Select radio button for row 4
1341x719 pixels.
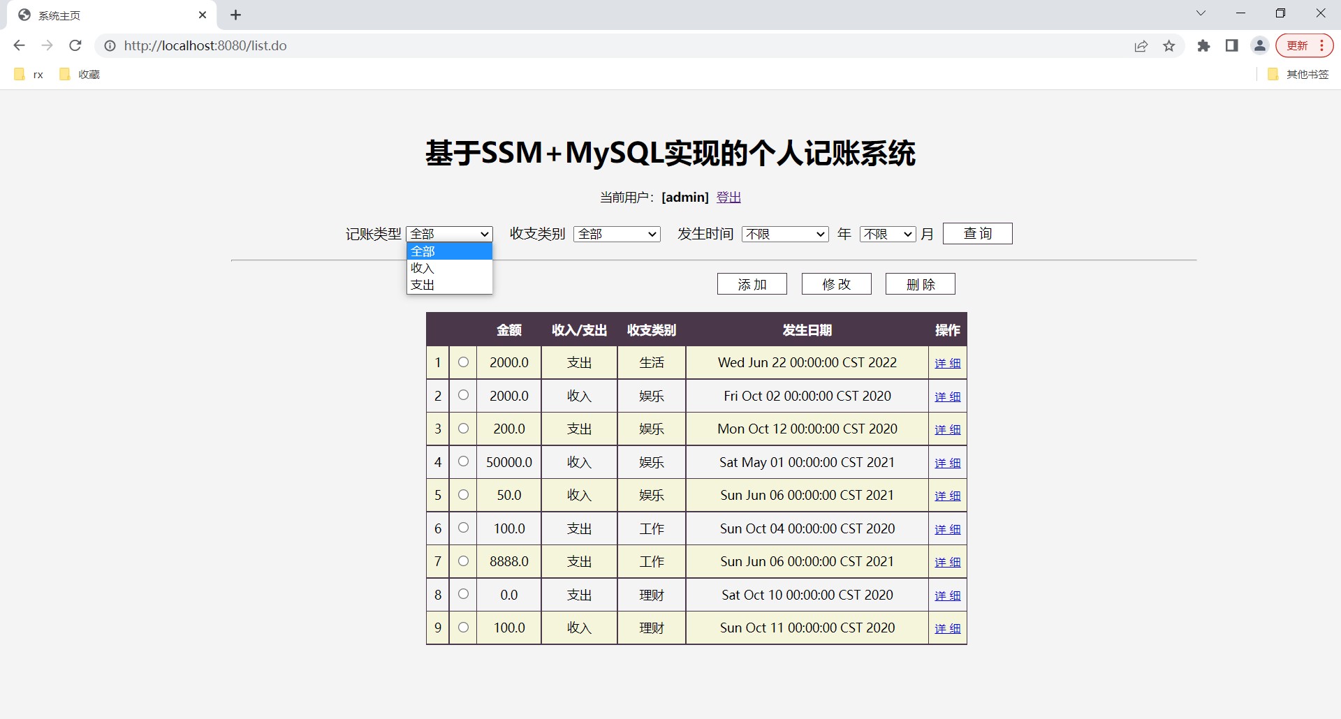tap(463, 461)
